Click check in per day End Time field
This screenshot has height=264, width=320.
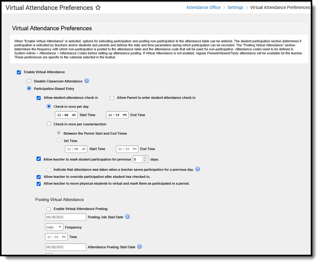tap(117, 115)
